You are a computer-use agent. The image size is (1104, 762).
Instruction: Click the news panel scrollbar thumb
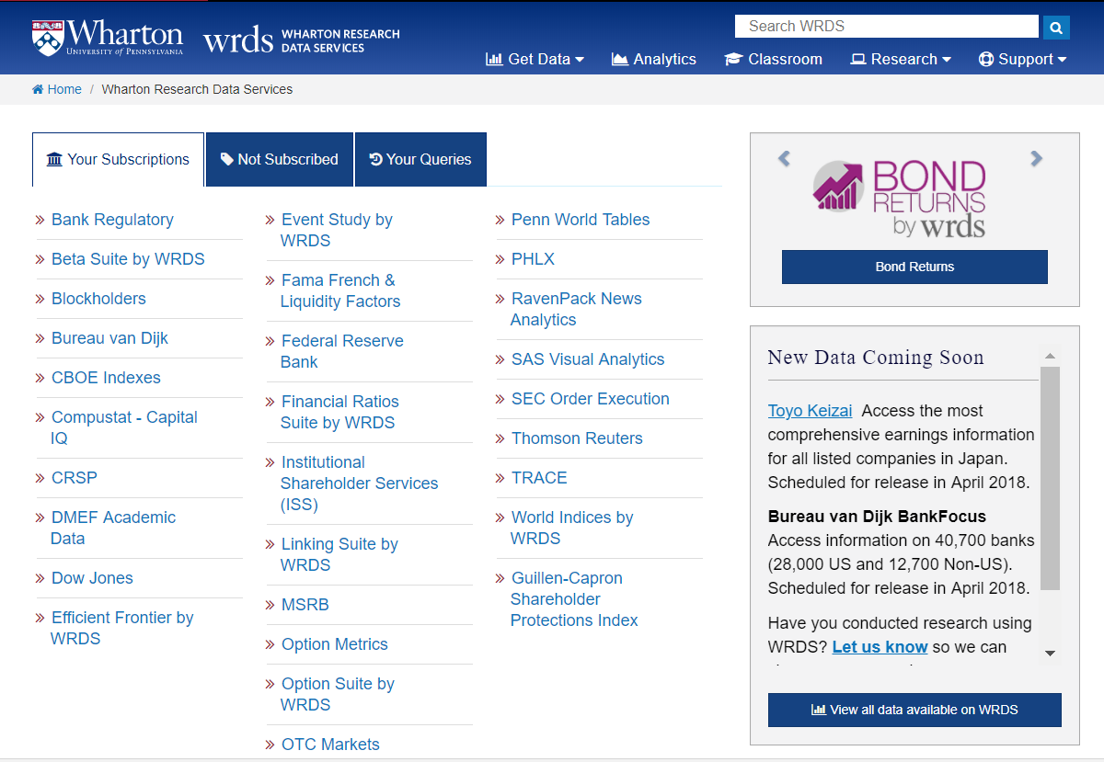coord(1050,478)
